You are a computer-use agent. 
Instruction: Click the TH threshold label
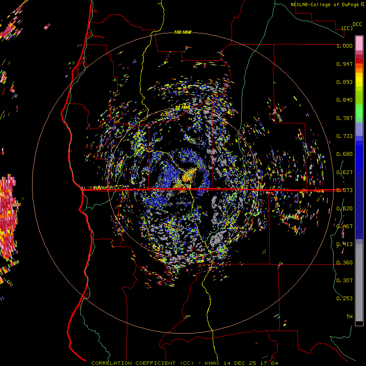tap(349, 317)
